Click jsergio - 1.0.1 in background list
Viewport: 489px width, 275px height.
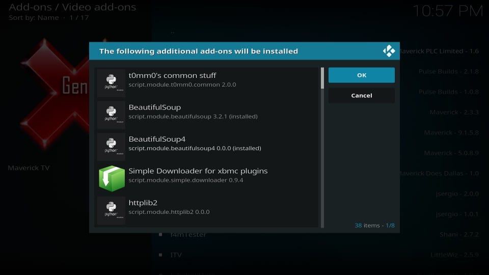[x=457, y=214]
